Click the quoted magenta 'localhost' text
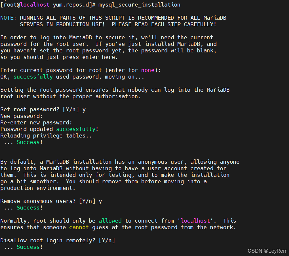289x256 pixels. point(195,221)
